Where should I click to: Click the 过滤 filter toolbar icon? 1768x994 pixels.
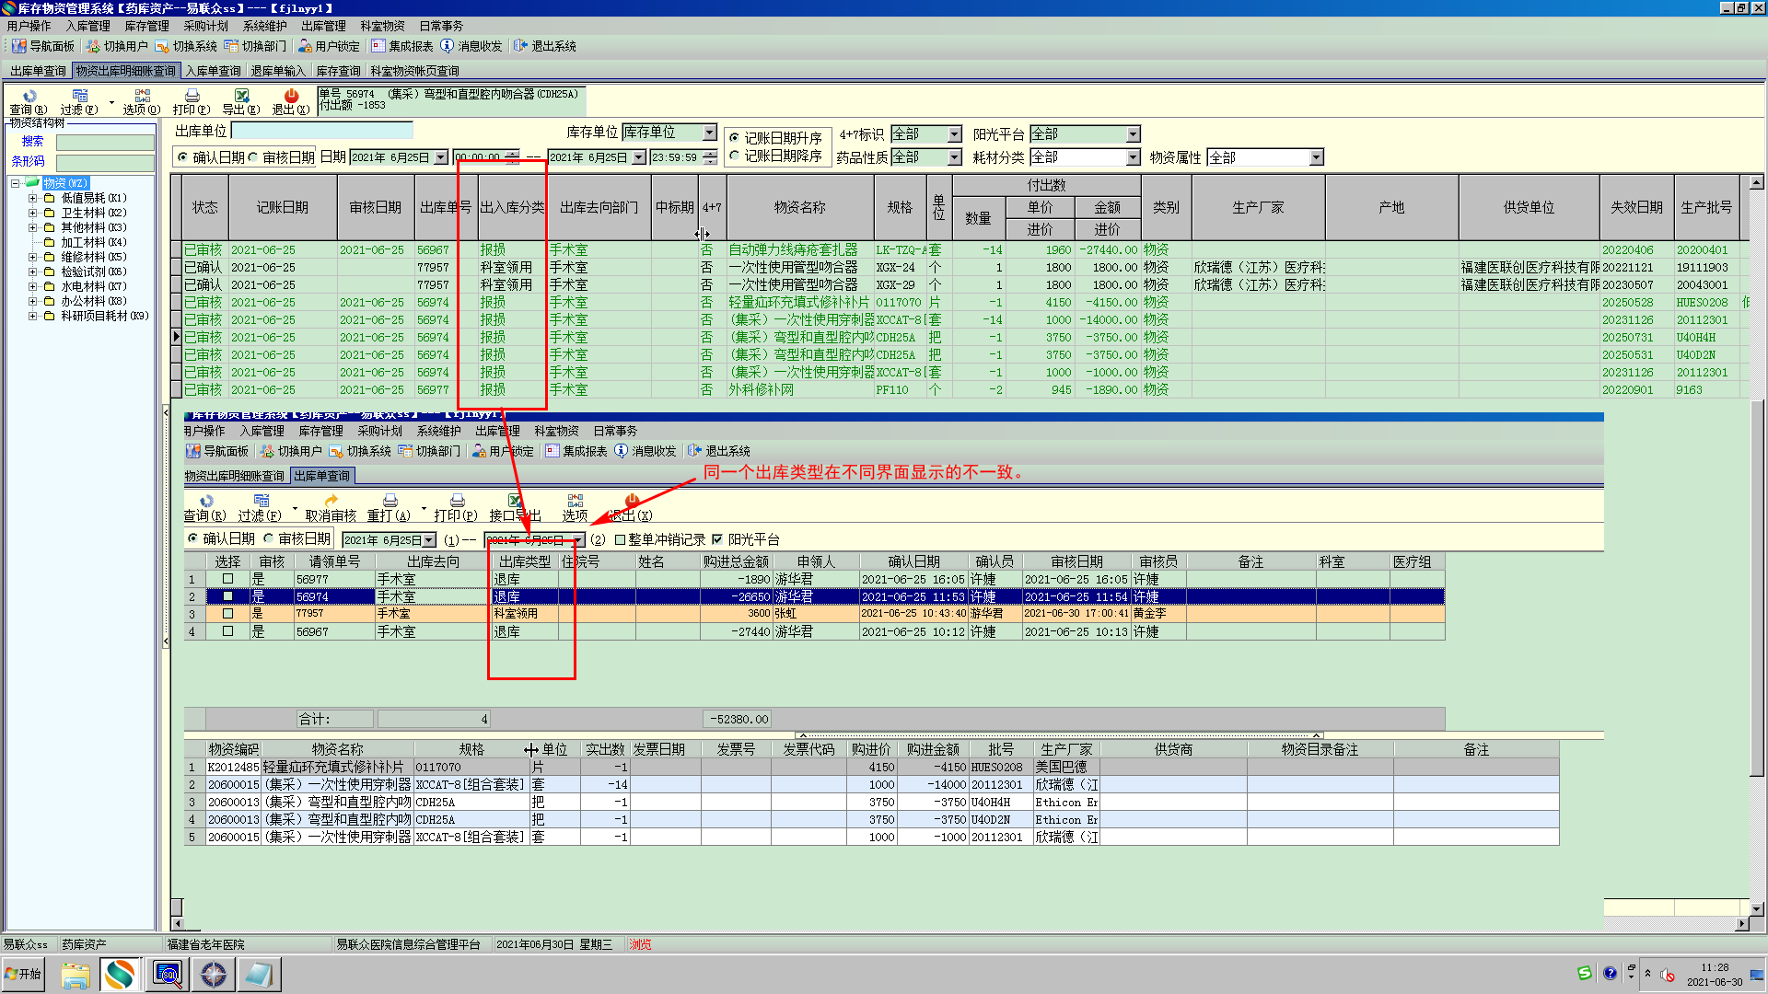pos(79,97)
